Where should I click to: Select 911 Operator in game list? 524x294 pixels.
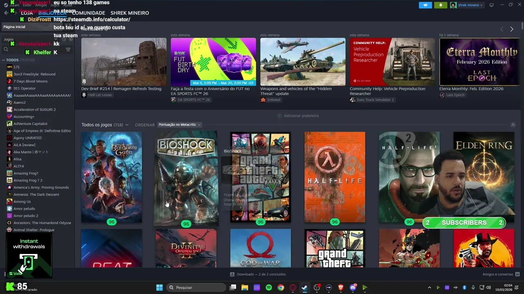[25, 88]
